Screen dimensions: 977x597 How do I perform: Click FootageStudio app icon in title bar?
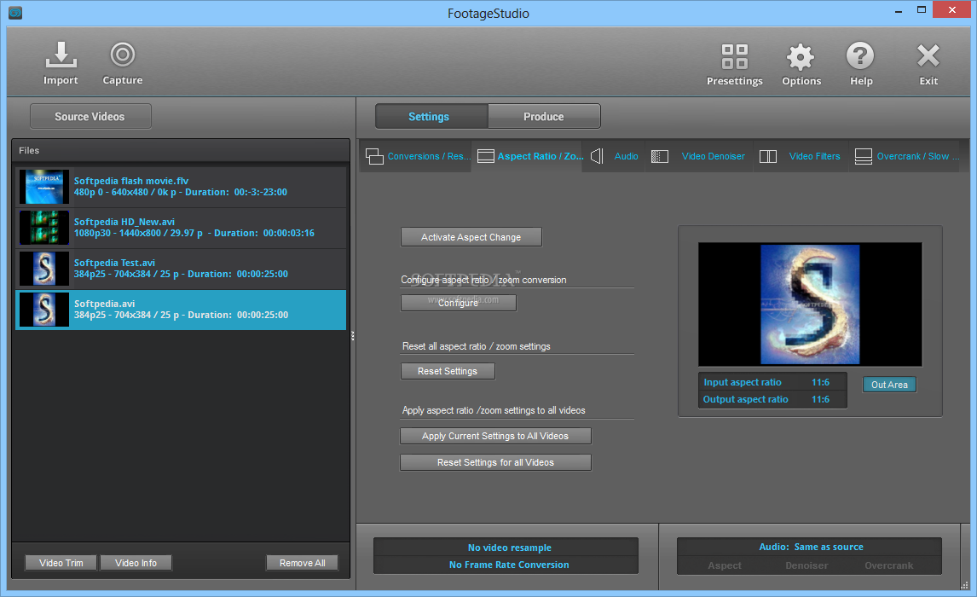15,13
